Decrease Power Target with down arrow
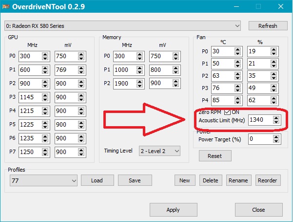Viewport: 293px width, 222px height. pyautogui.click(x=276, y=141)
